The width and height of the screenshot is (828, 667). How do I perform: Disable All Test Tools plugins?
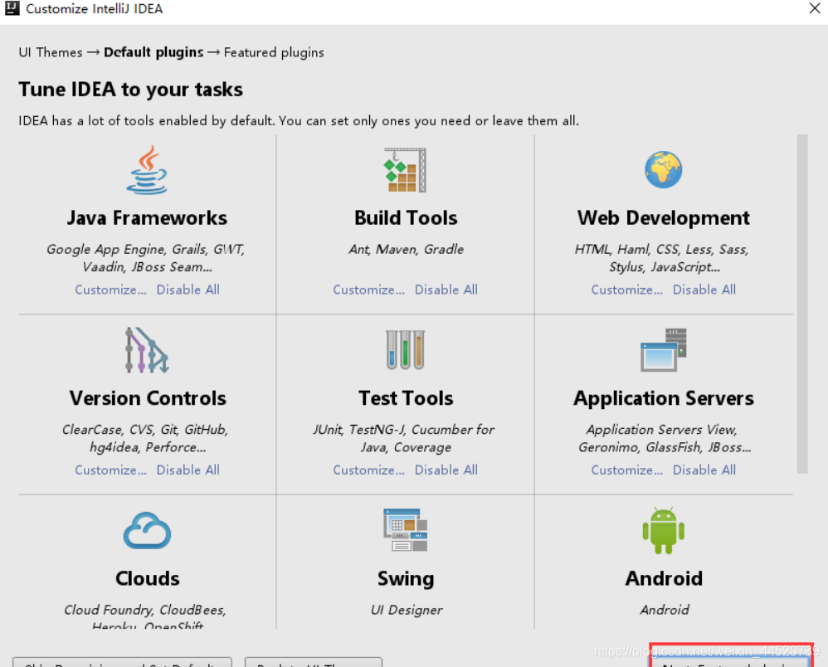tap(446, 470)
